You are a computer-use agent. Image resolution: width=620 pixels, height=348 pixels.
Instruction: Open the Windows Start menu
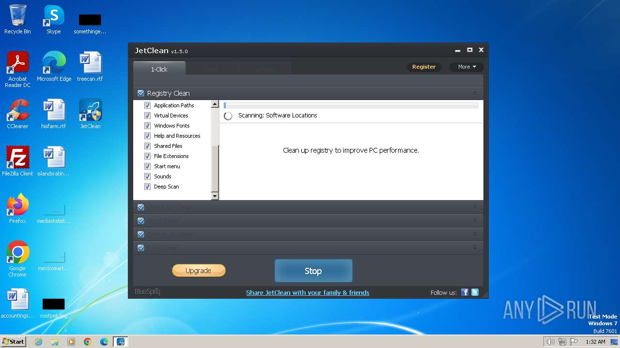click(14, 342)
